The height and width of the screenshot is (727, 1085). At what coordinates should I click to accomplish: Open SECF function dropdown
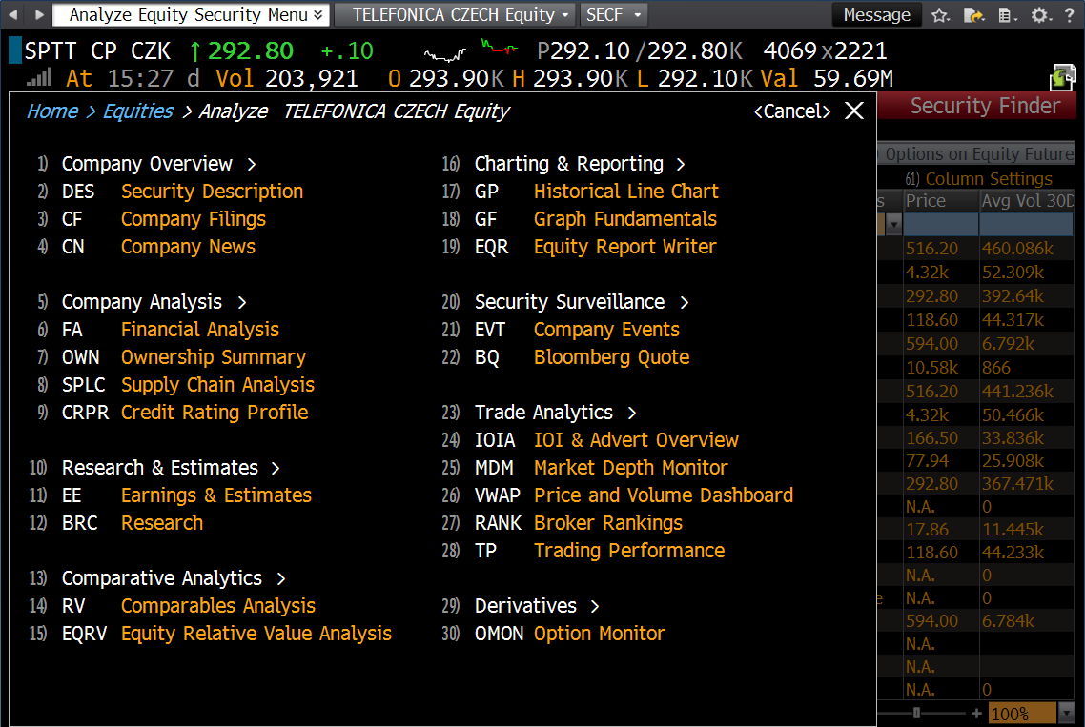coord(613,14)
